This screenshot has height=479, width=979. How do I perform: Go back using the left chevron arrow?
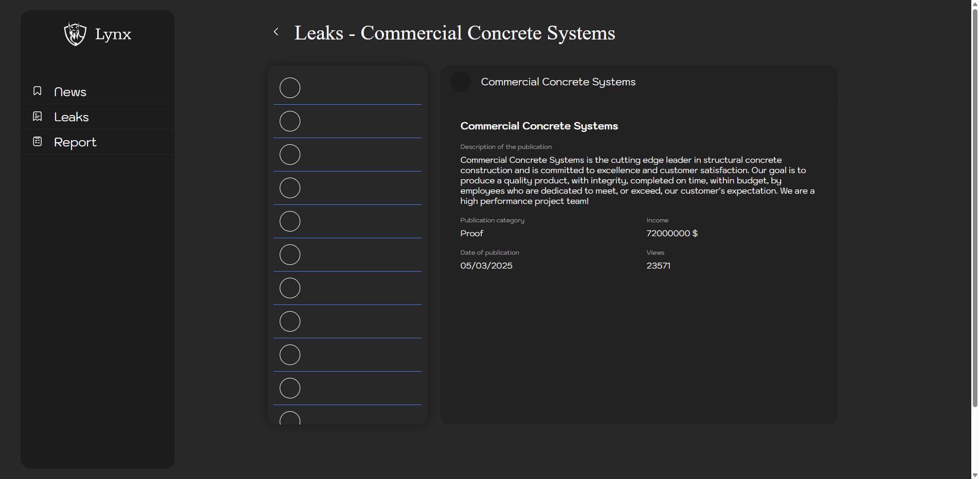coord(276,32)
